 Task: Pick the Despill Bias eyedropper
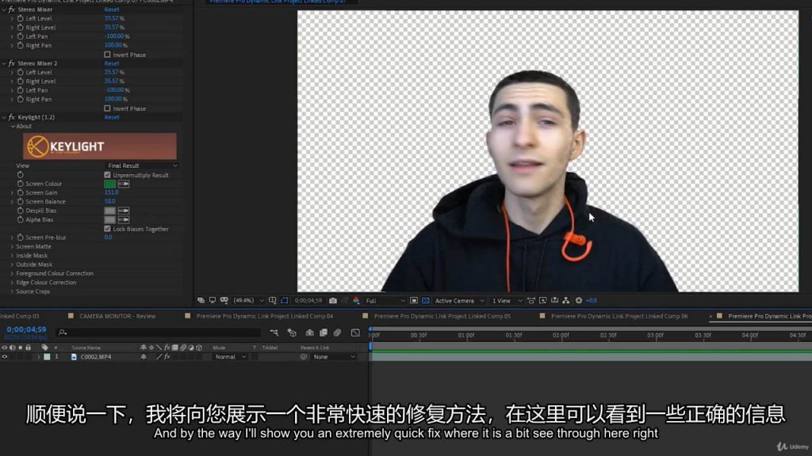[124, 211]
